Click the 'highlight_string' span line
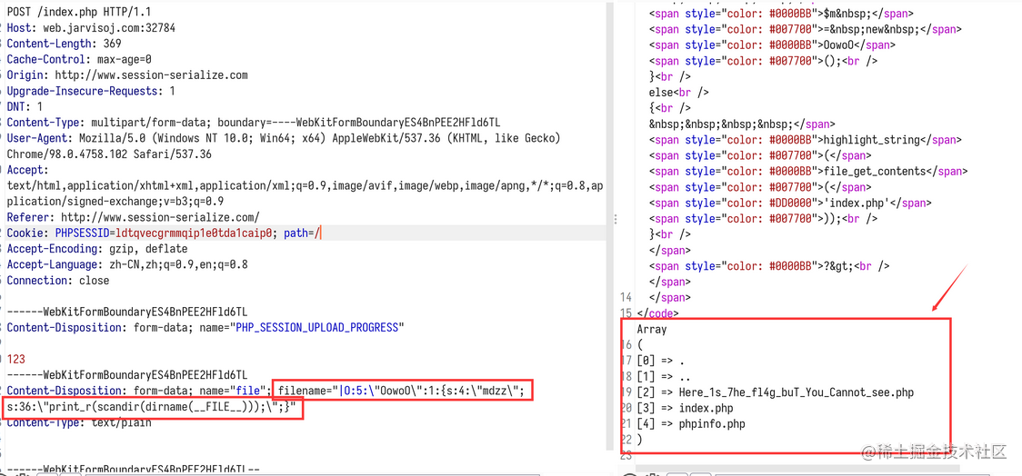 (x=805, y=140)
